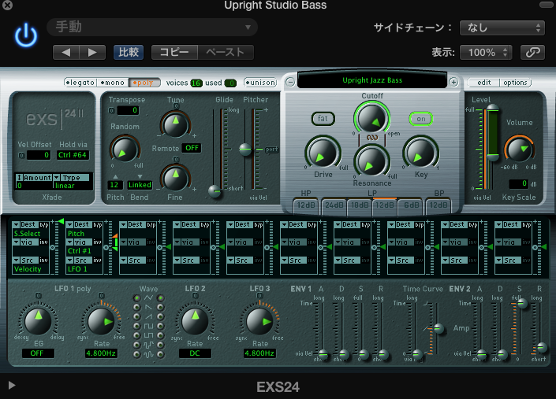The height and width of the screenshot is (399, 556).
Task: Click the Transpose value field
Action: point(128,110)
